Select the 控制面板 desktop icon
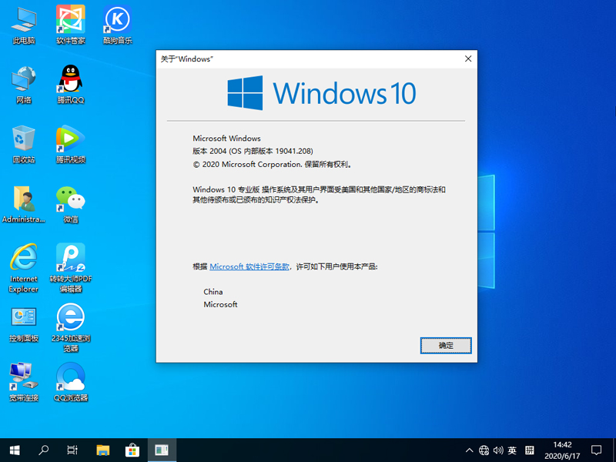Screen dimensions: 616x462 pos(24,324)
